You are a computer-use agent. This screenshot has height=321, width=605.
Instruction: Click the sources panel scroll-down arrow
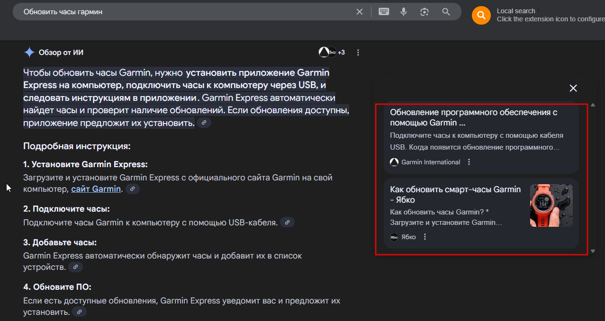[593, 251]
